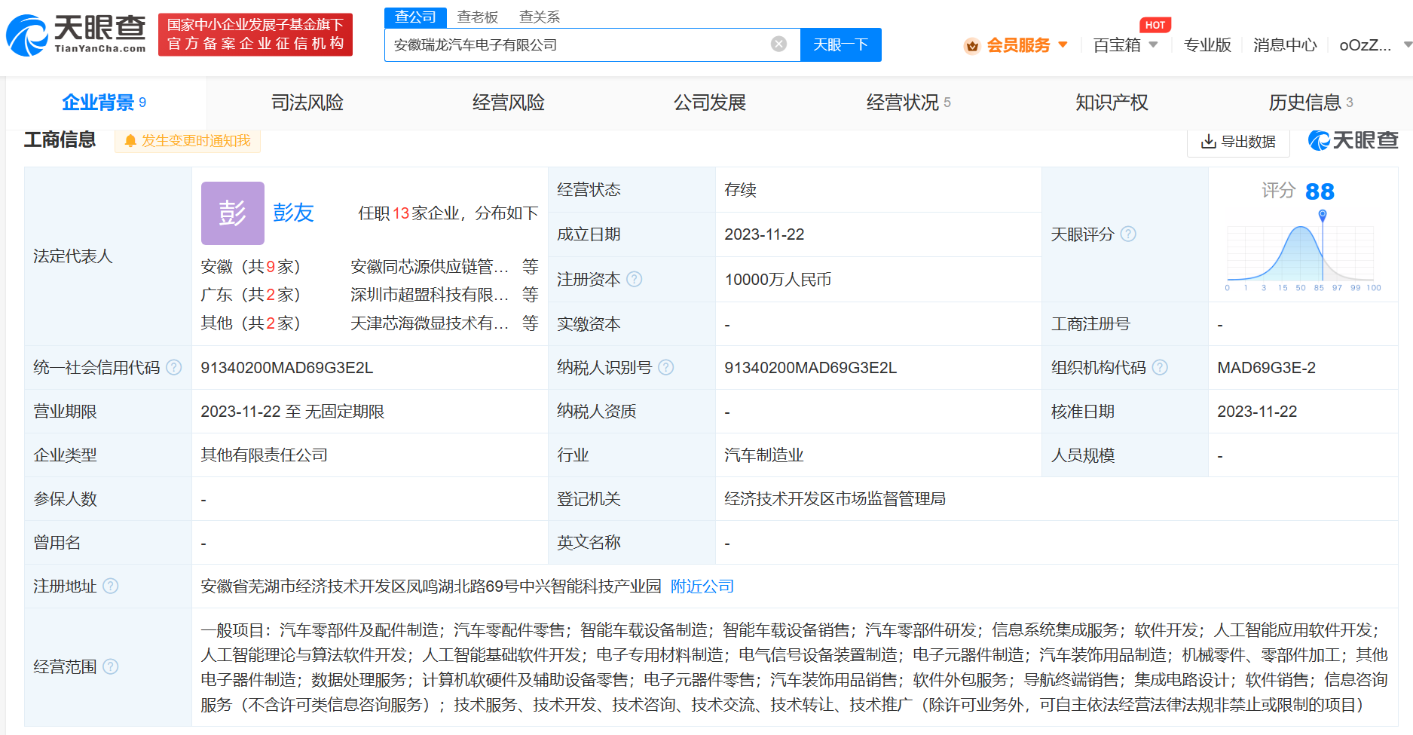Click the help icon beside 天眼评分
Image resolution: width=1413 pixels, height=735 pixels.
(1128, 234)
